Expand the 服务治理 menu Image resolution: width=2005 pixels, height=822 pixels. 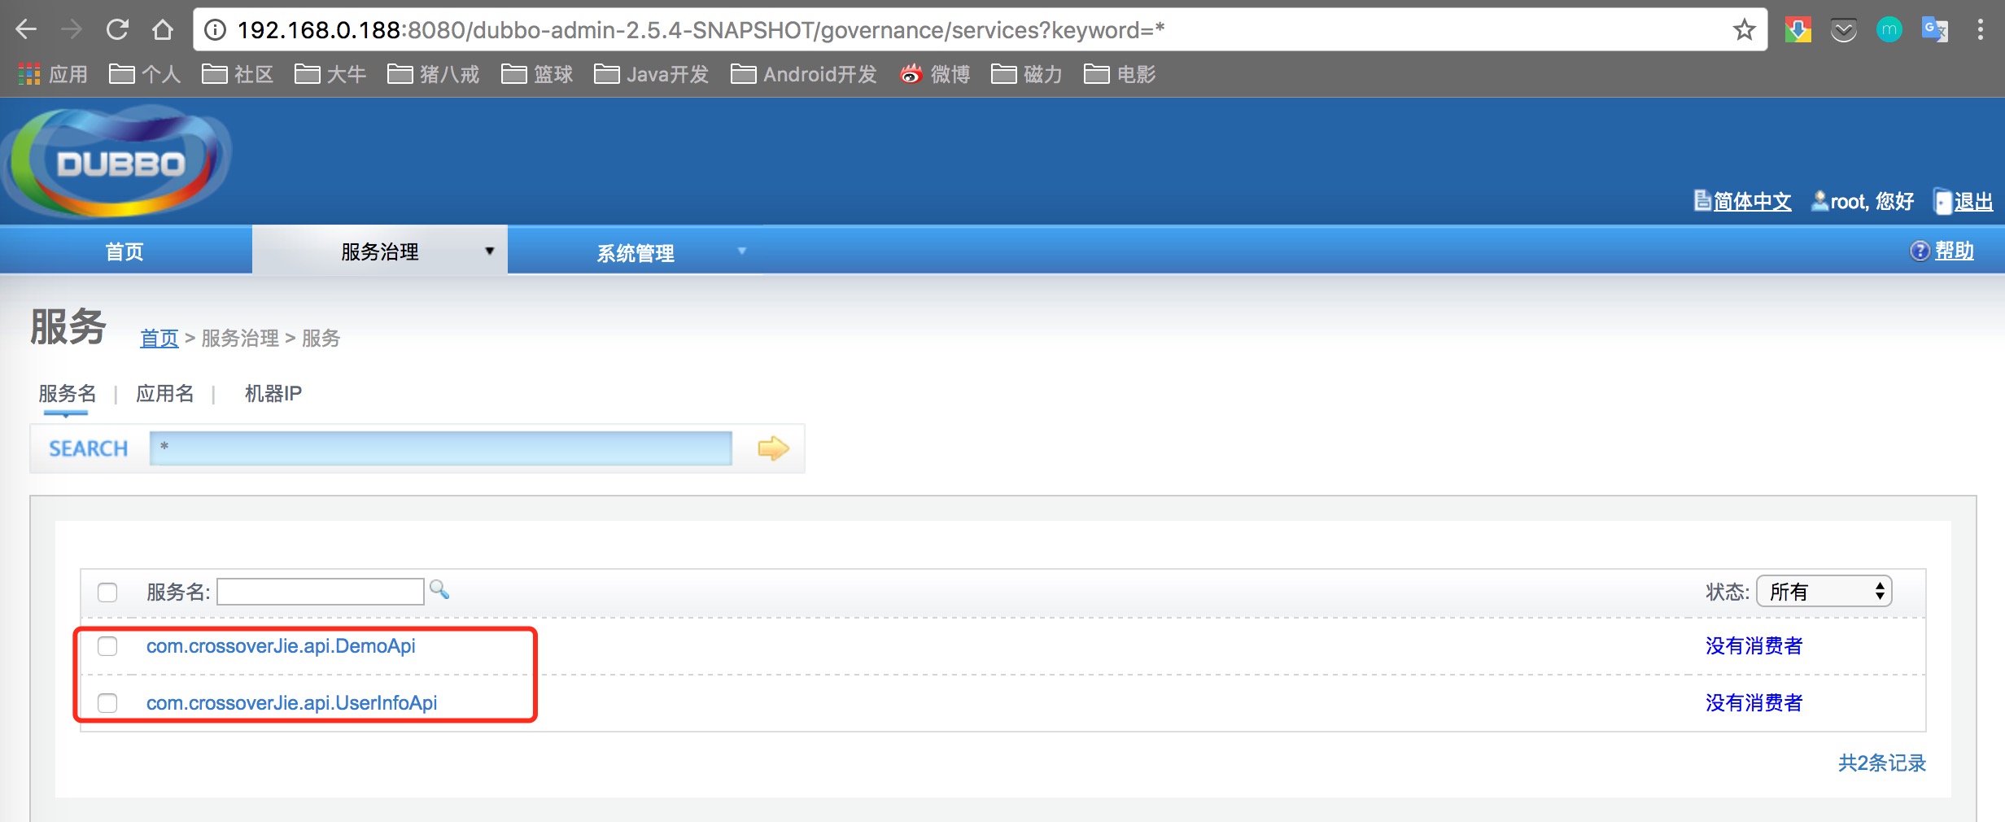(x=380, y=251)
